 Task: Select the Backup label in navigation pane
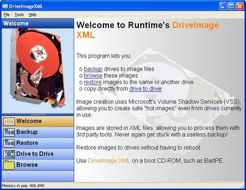(27, 132)
